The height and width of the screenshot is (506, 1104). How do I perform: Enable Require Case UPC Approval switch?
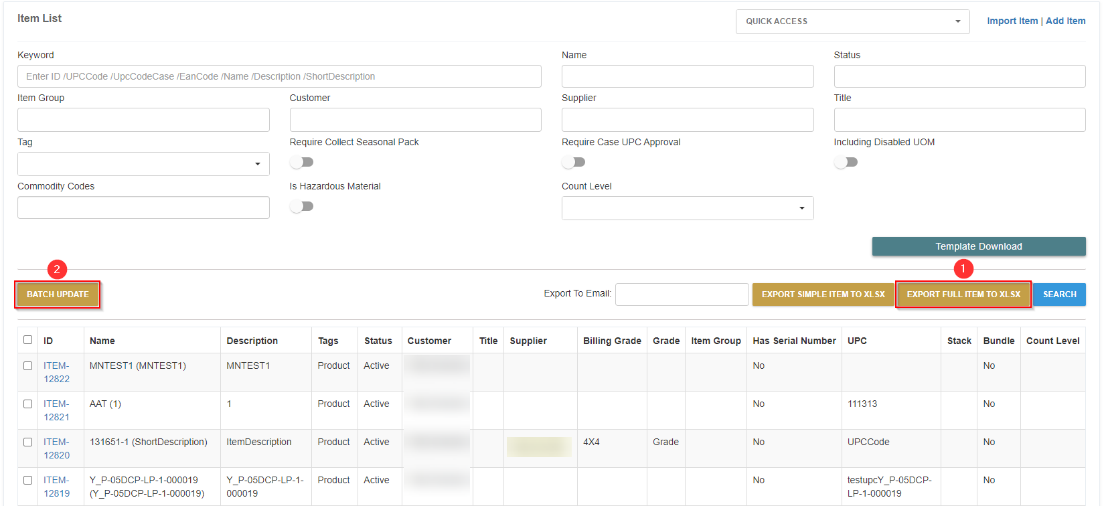coord(574,162)
